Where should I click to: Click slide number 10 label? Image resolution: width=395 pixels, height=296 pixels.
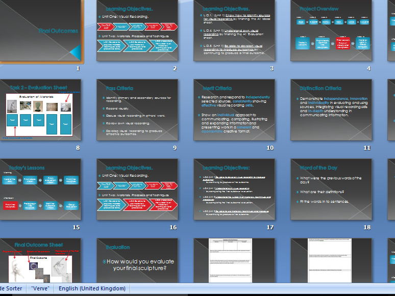[270, 148]
